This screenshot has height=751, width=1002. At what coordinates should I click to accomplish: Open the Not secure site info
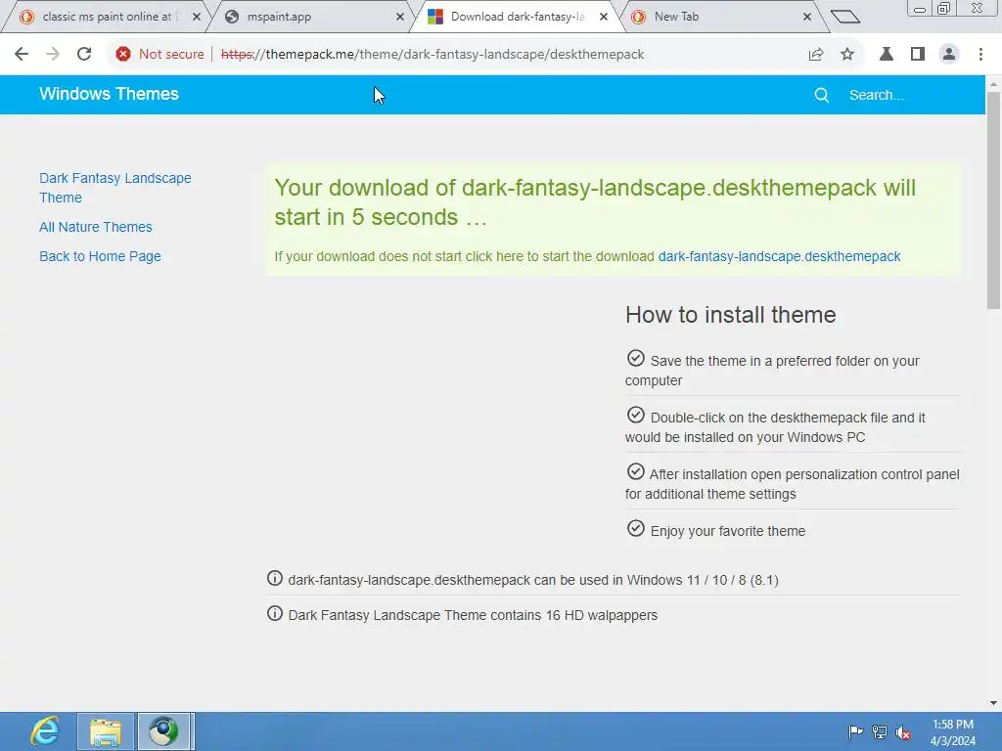[159, 55]
